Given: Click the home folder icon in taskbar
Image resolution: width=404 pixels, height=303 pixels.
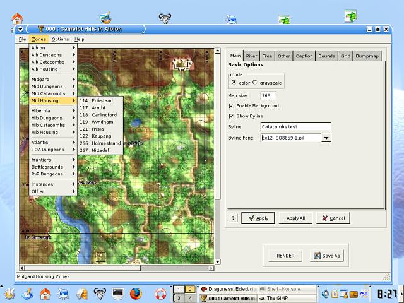Looking at the screenshot, I should (45, 294).
